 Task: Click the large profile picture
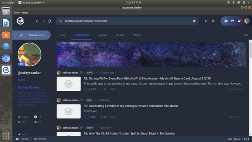point(30,54)
